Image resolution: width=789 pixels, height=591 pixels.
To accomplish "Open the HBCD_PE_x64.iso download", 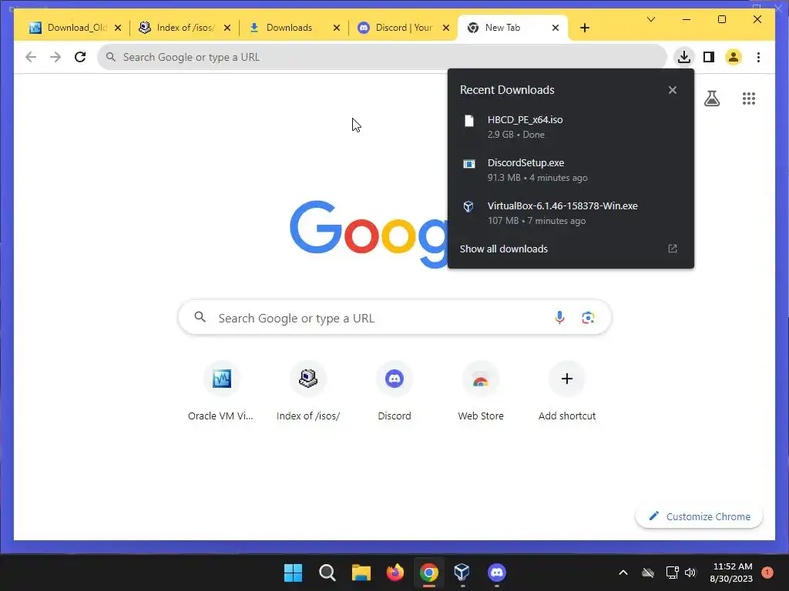I will 571,127.
